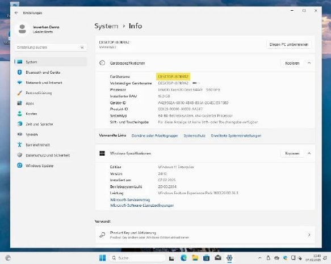
Task: Open Windows Update settings
Action: [51, 165]
